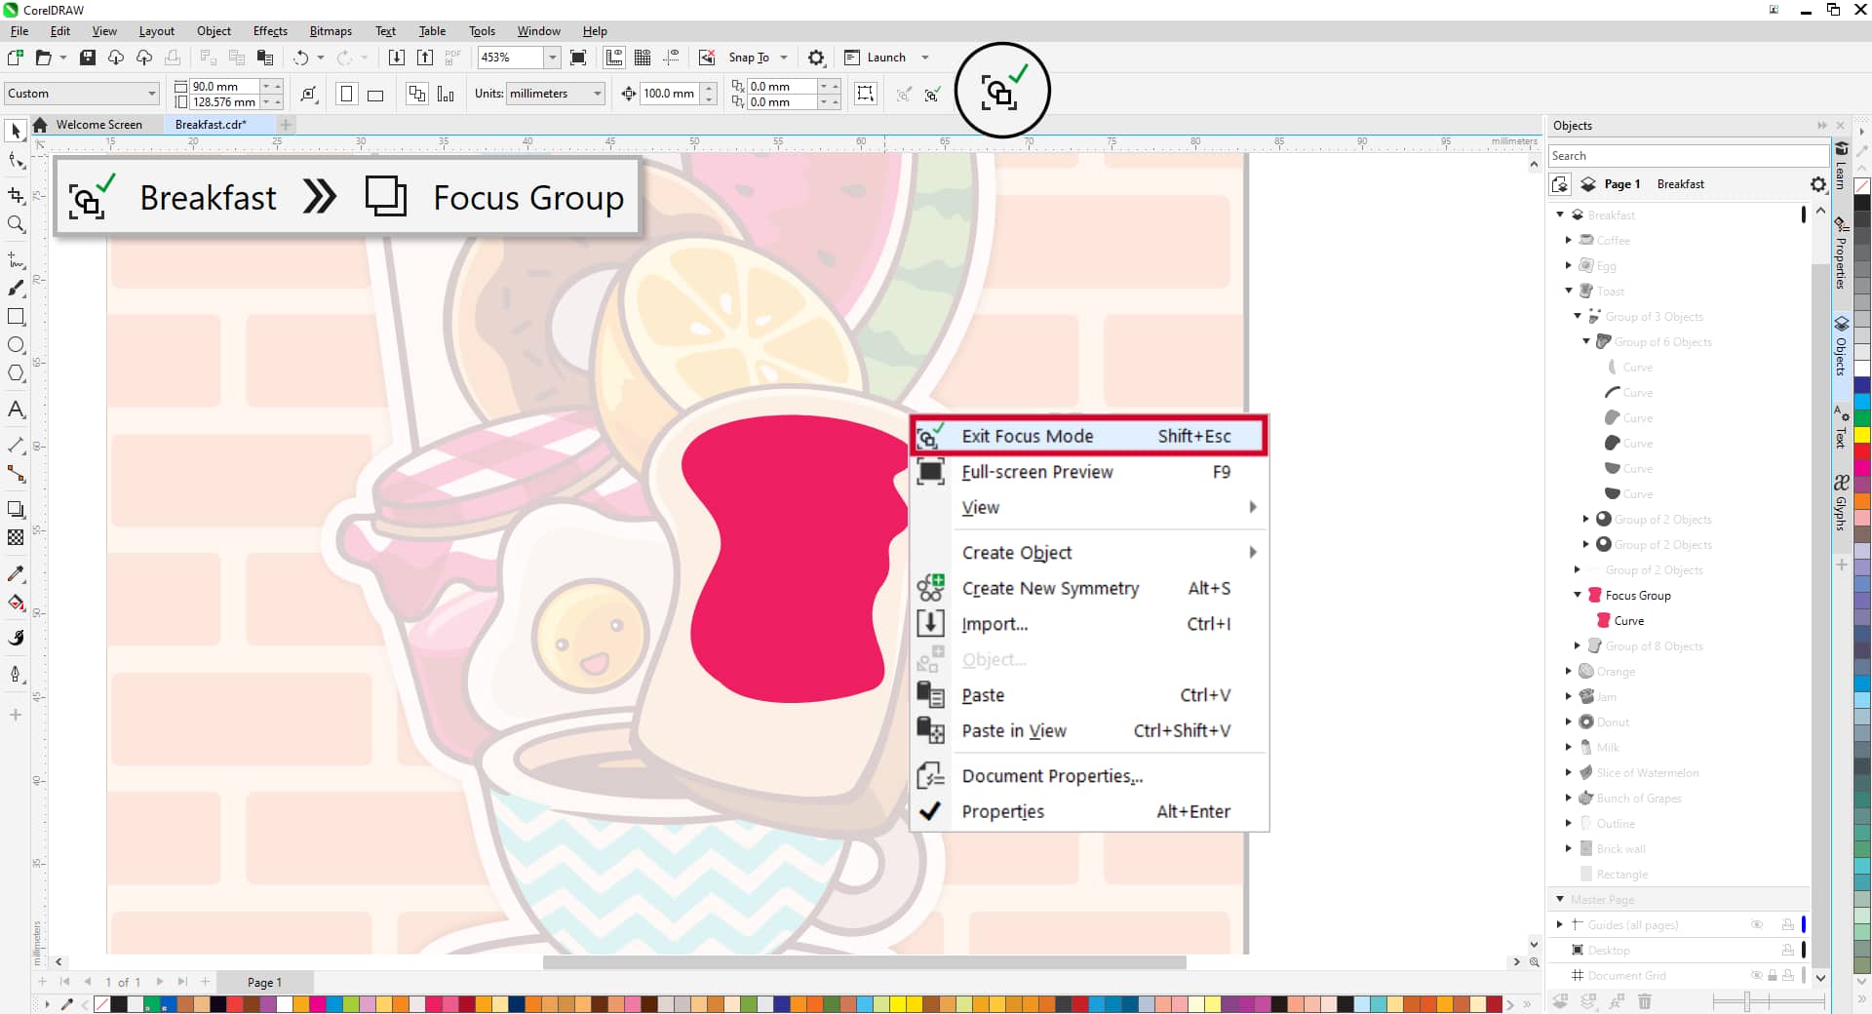Choose Portrait page orientation

(346, 94)
